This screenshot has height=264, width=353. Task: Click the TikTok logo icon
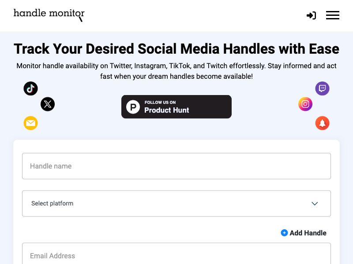click(x=30, y=88)
